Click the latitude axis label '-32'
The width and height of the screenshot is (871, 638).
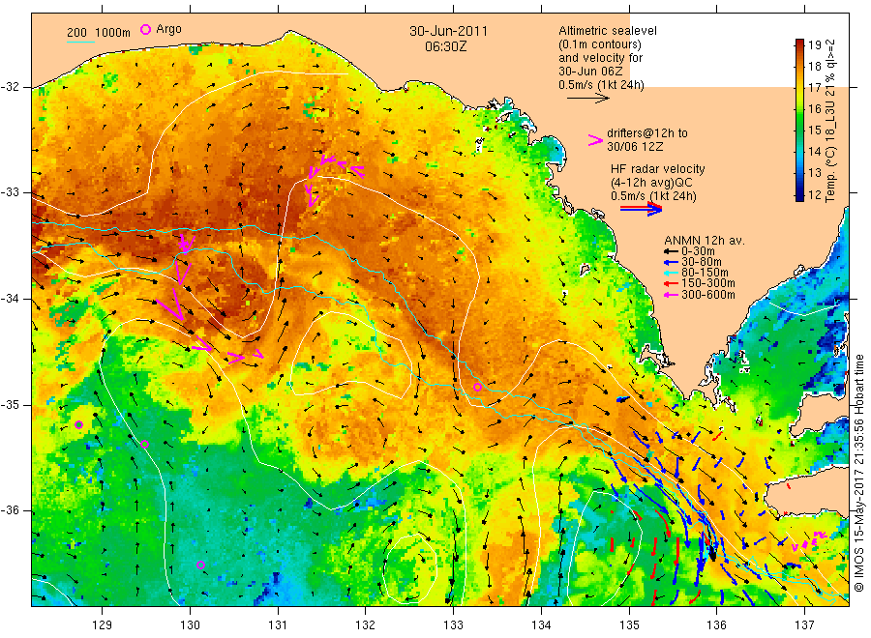tap(10, 87)
